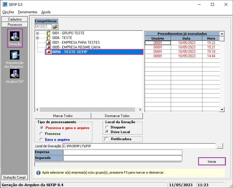
Task: Click date 10/05/2023 in the 14:44 row
Action: tap(187, 56)
